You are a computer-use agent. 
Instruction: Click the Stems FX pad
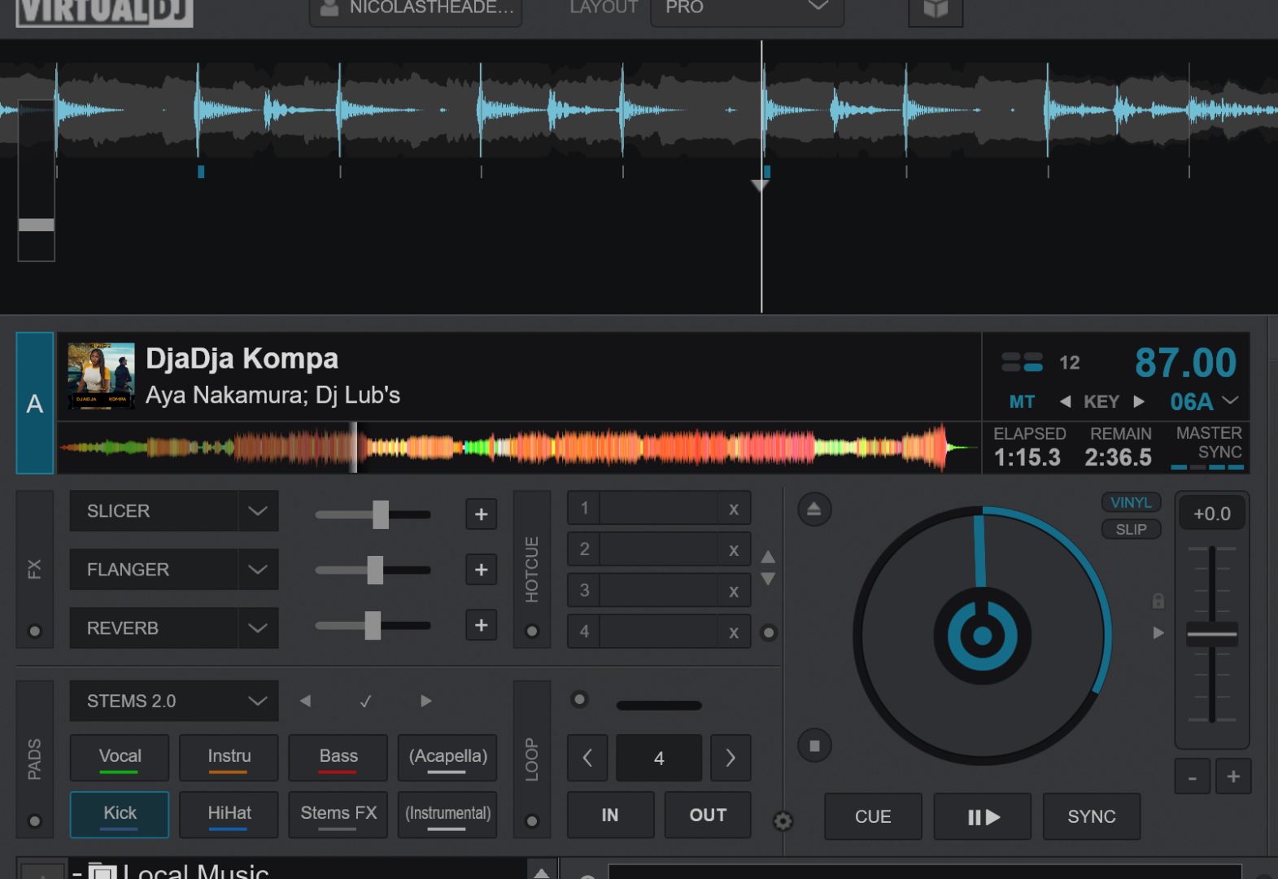(x=338, y=815)
